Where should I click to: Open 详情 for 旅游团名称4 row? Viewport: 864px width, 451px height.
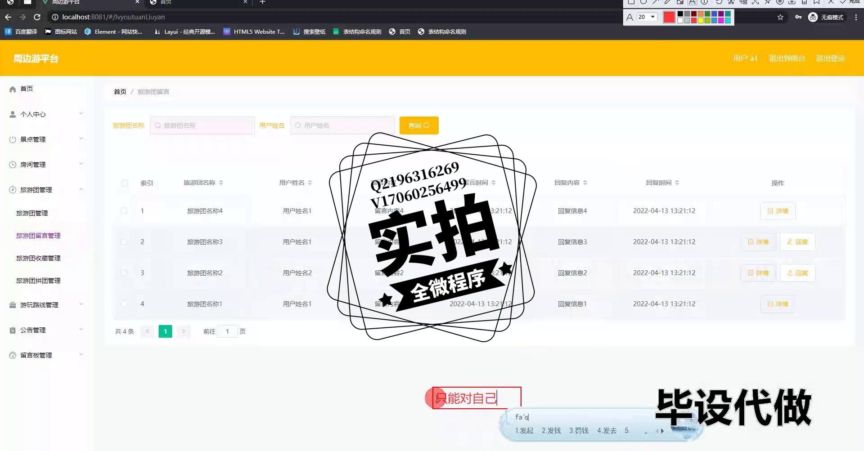click(x=778, y=211)
